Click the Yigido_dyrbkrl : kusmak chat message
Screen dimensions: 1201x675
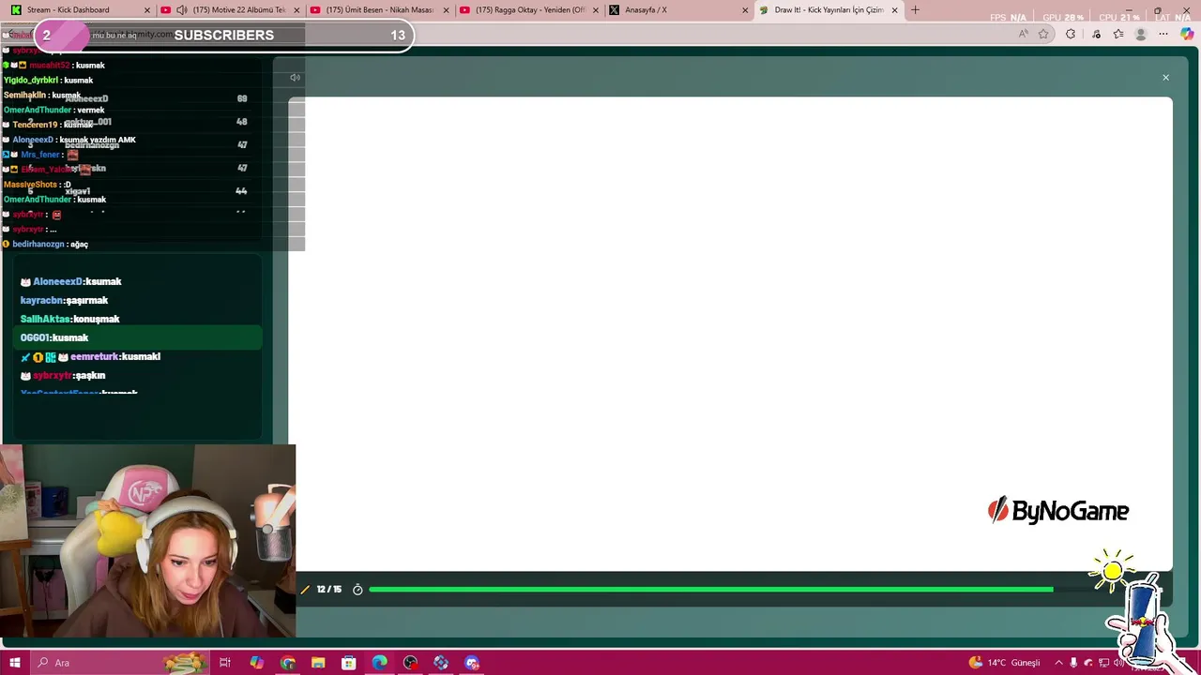click(48, 80)
